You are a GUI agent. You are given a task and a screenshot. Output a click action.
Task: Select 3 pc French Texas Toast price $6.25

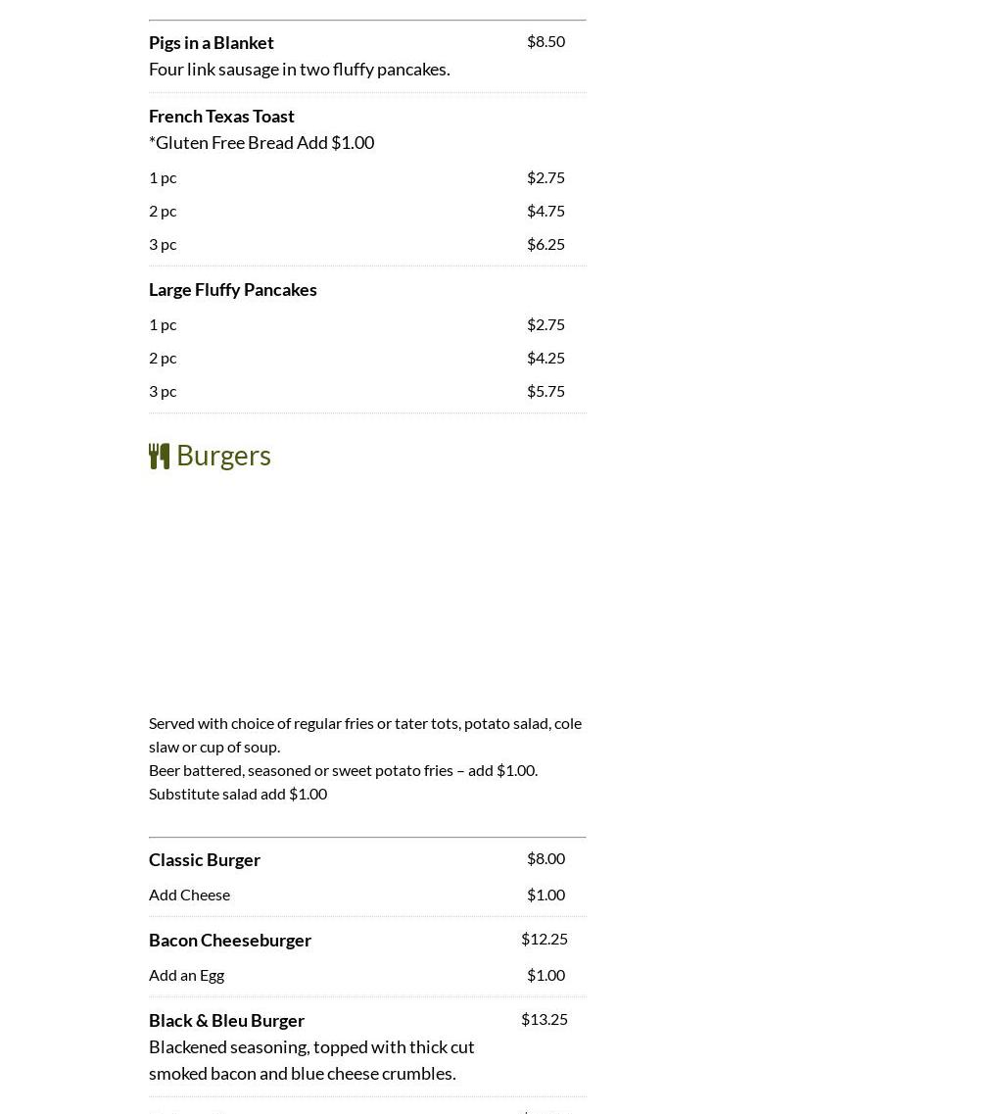[x=545, y=244]
